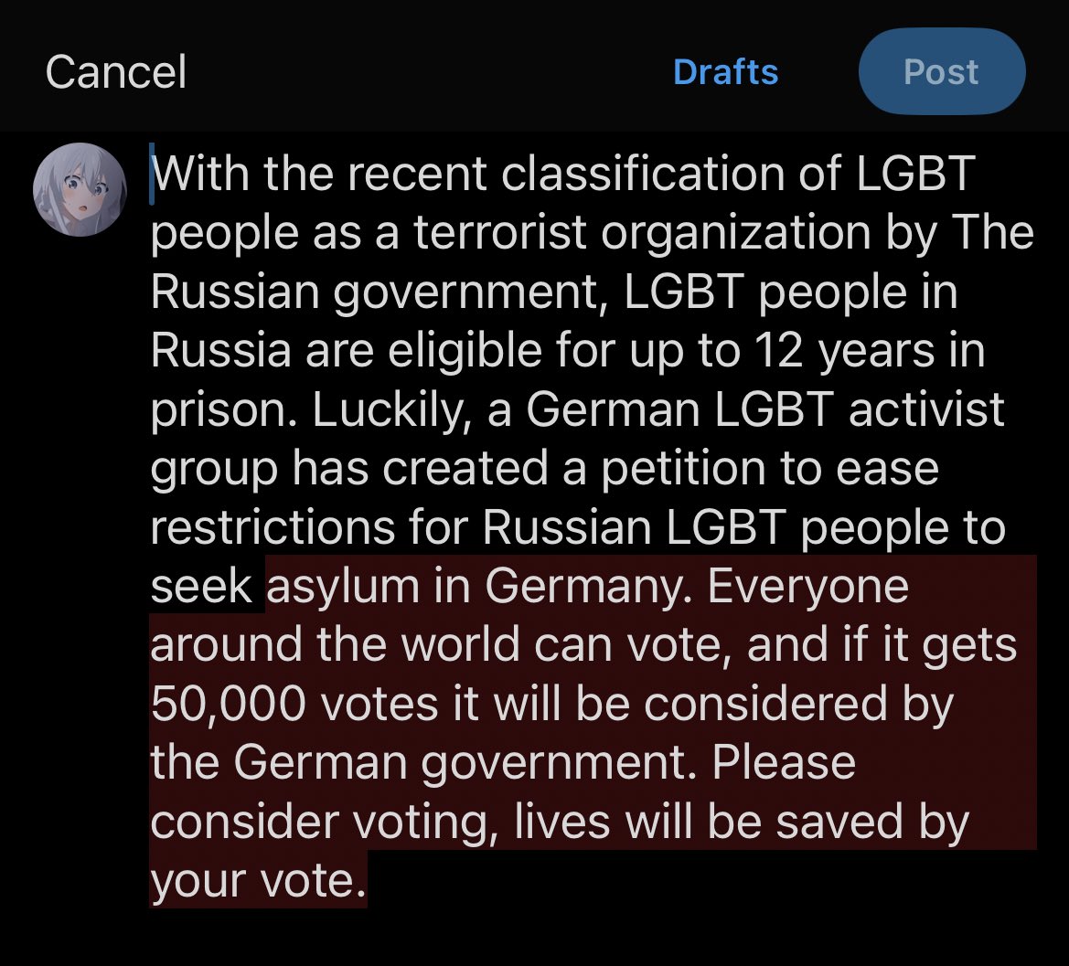Click the highlighted word "Please"
This screenshot has width=1069, height=966.
tap(784, 763)
